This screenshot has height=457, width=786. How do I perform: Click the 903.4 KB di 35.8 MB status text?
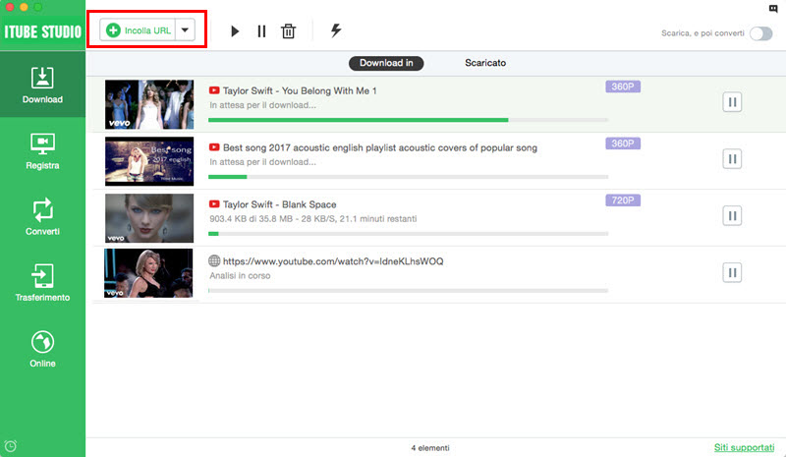(x=312, y=219)
